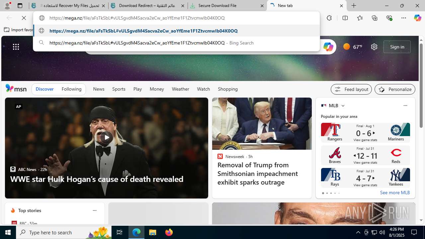Open the volume control in the system tray
The width and height of the screenshot is (425, 239).
pos(382,232)
